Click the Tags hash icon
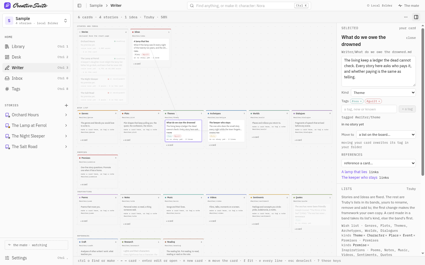425x265 pixels. pyautogui.click(x=7, y=89)
